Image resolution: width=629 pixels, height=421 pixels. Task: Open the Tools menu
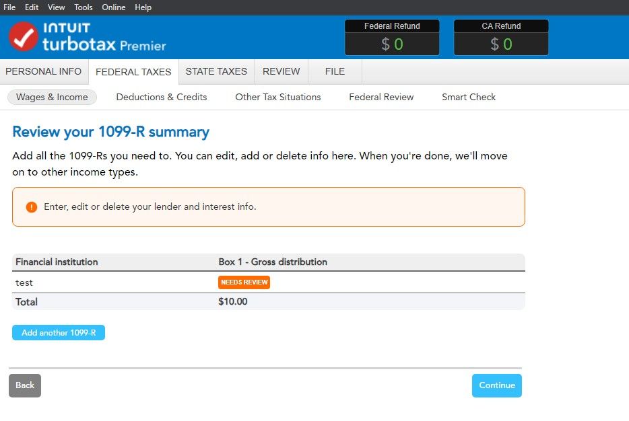pos(84,7)
